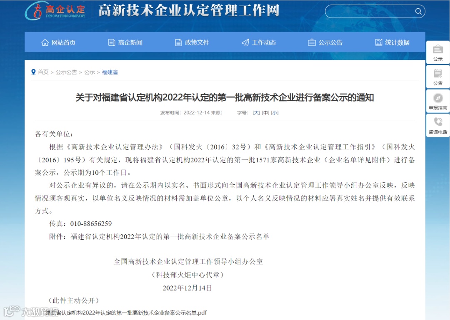The height and width of the screenshot is (320, 450).
Task: Click the paper plane icon beside 工作动态
Action: (x=245, y=43)
